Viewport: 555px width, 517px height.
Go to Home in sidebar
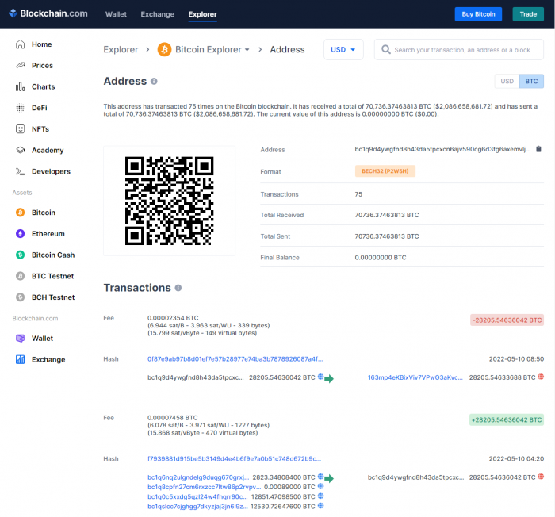tap(42, 44)
